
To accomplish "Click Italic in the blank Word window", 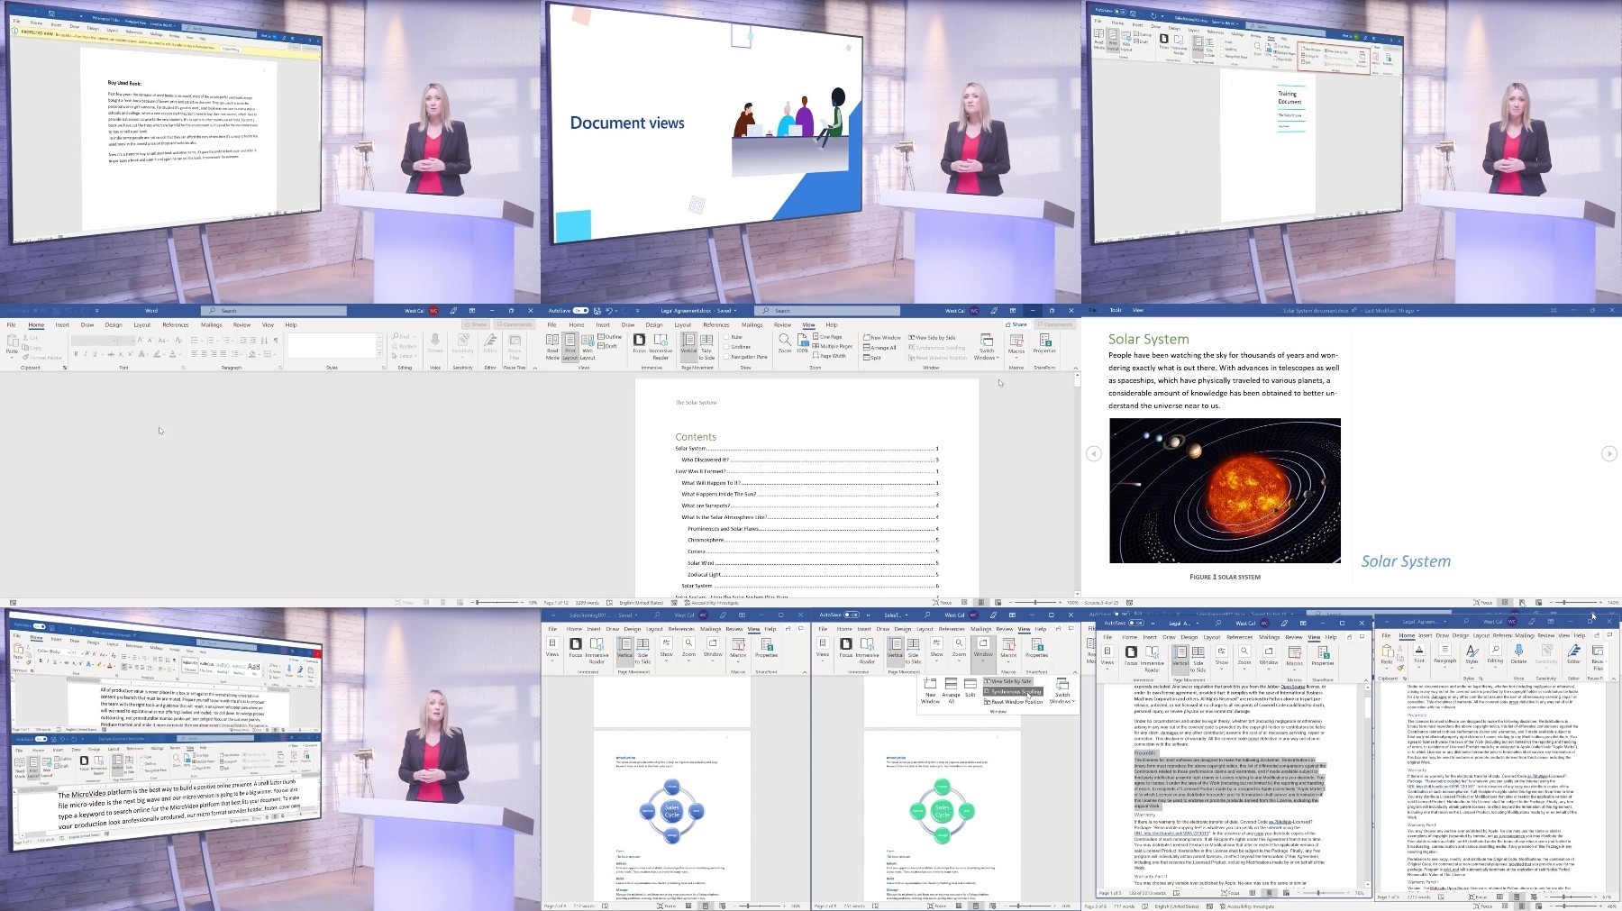I will pyautogui.click(x=86, y=354).
